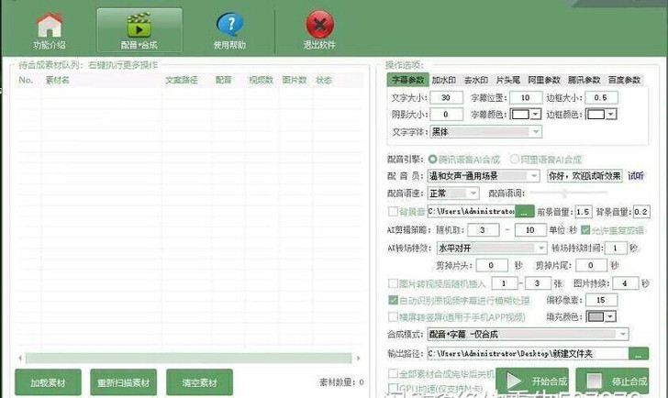Click the 转场持续时间 input field
Viewport: 668px width, 398px height.
pyautogui.click(x=616, y=248)
